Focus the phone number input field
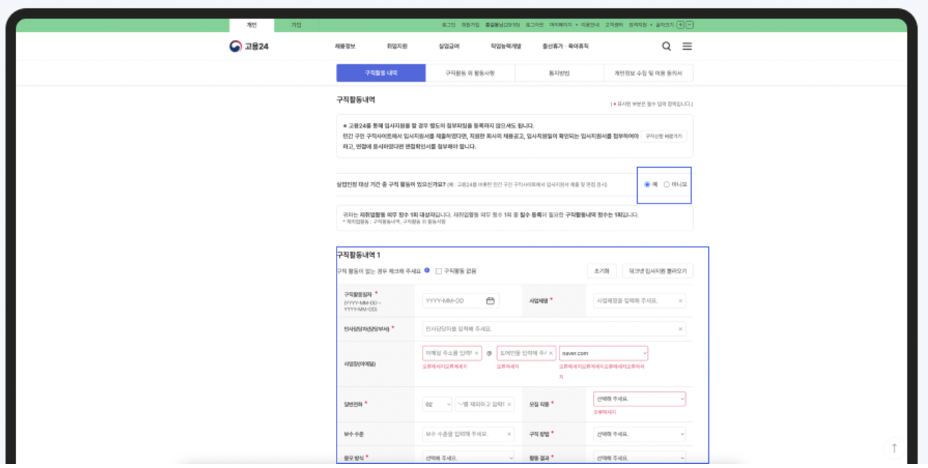 tap(484, 404)
